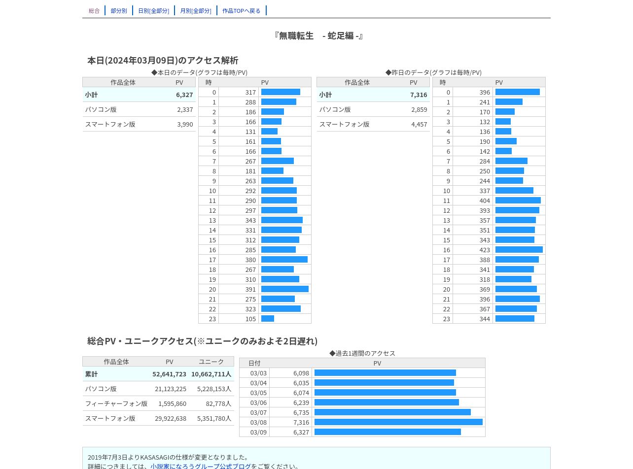Click the 03/08 weekly bar
This screenshot has height=469, width=633.
click(x=398, y=422)
